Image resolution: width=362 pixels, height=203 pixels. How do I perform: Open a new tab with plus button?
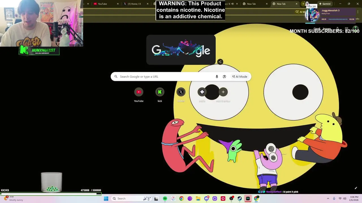303,4
